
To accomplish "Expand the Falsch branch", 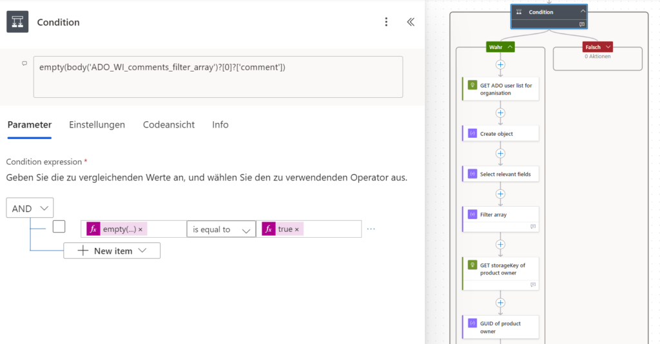I will 608,46.
